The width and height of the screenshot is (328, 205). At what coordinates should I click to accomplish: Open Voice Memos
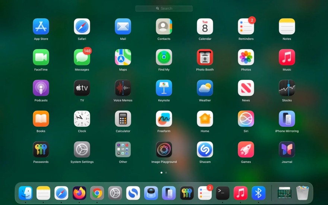coord(123,88)
